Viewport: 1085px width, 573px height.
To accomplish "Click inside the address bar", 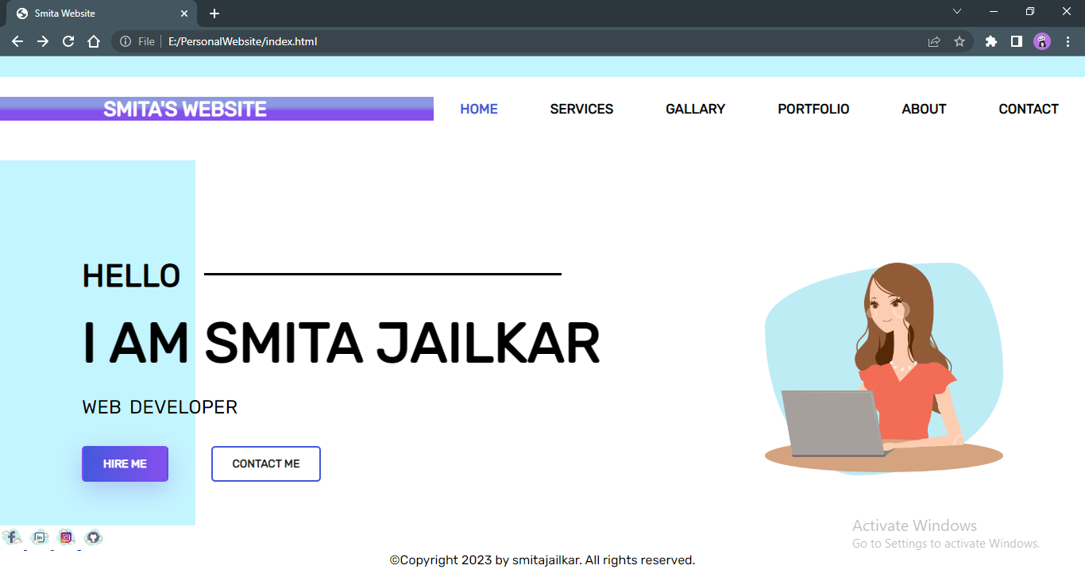I will pos(397,41).
